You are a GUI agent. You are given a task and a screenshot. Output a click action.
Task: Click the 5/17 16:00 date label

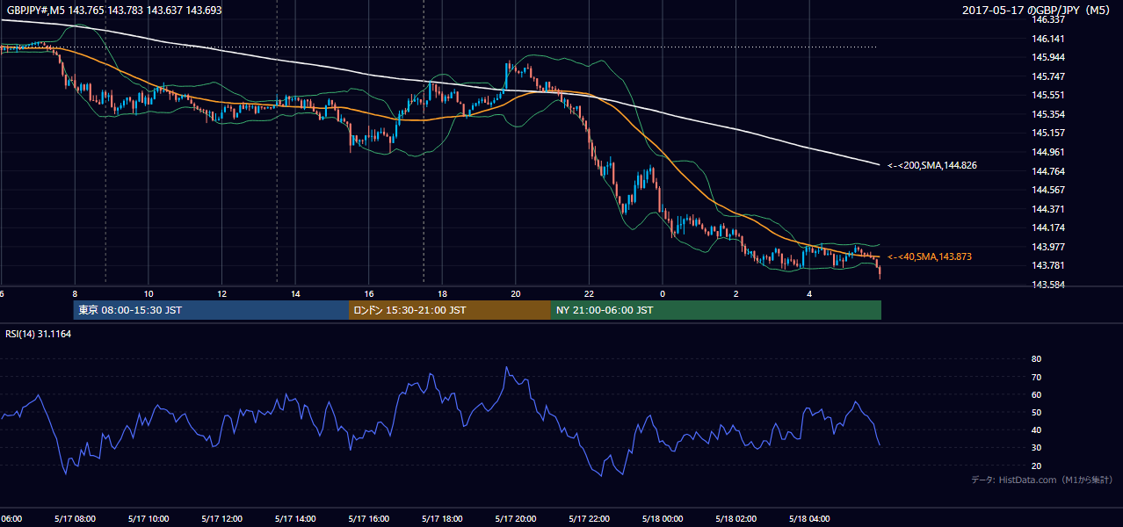(368, 518)
